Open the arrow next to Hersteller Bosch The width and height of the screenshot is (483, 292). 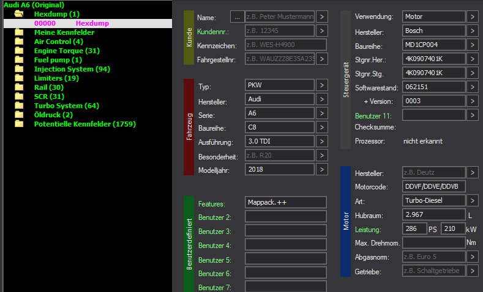(472, 31)
